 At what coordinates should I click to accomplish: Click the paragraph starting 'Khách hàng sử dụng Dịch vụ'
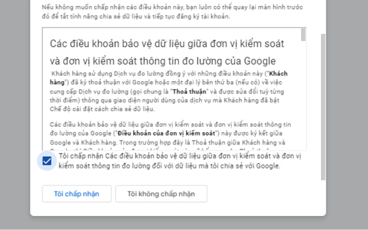(x=168, y=91)
